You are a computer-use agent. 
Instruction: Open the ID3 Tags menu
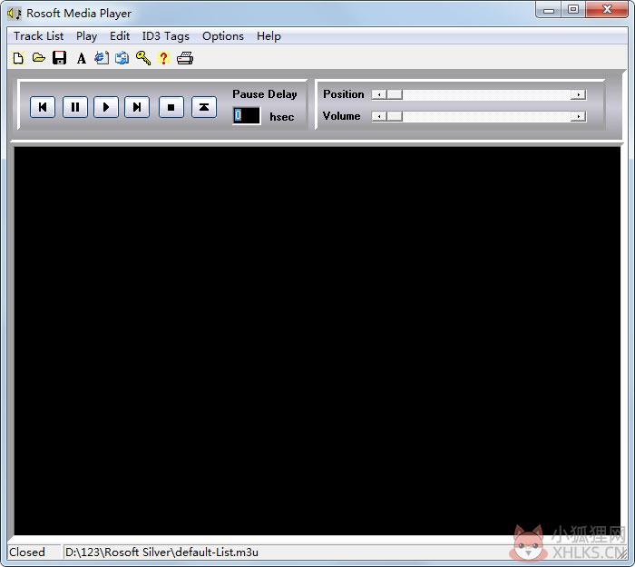(166, 36)
